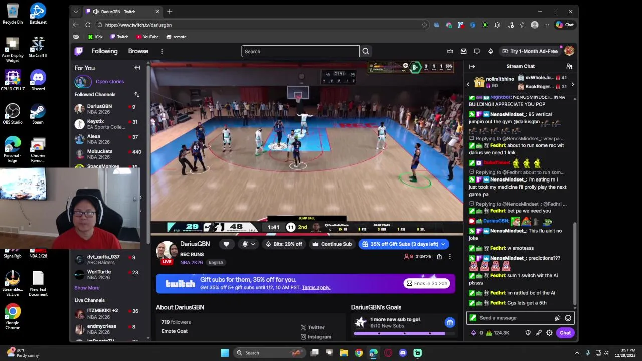Open the tab actions dropdown arrow
642x361 pixels.
pos(76,11)
